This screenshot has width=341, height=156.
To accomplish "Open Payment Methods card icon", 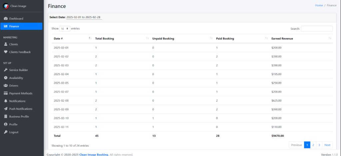I will (6, 93).
